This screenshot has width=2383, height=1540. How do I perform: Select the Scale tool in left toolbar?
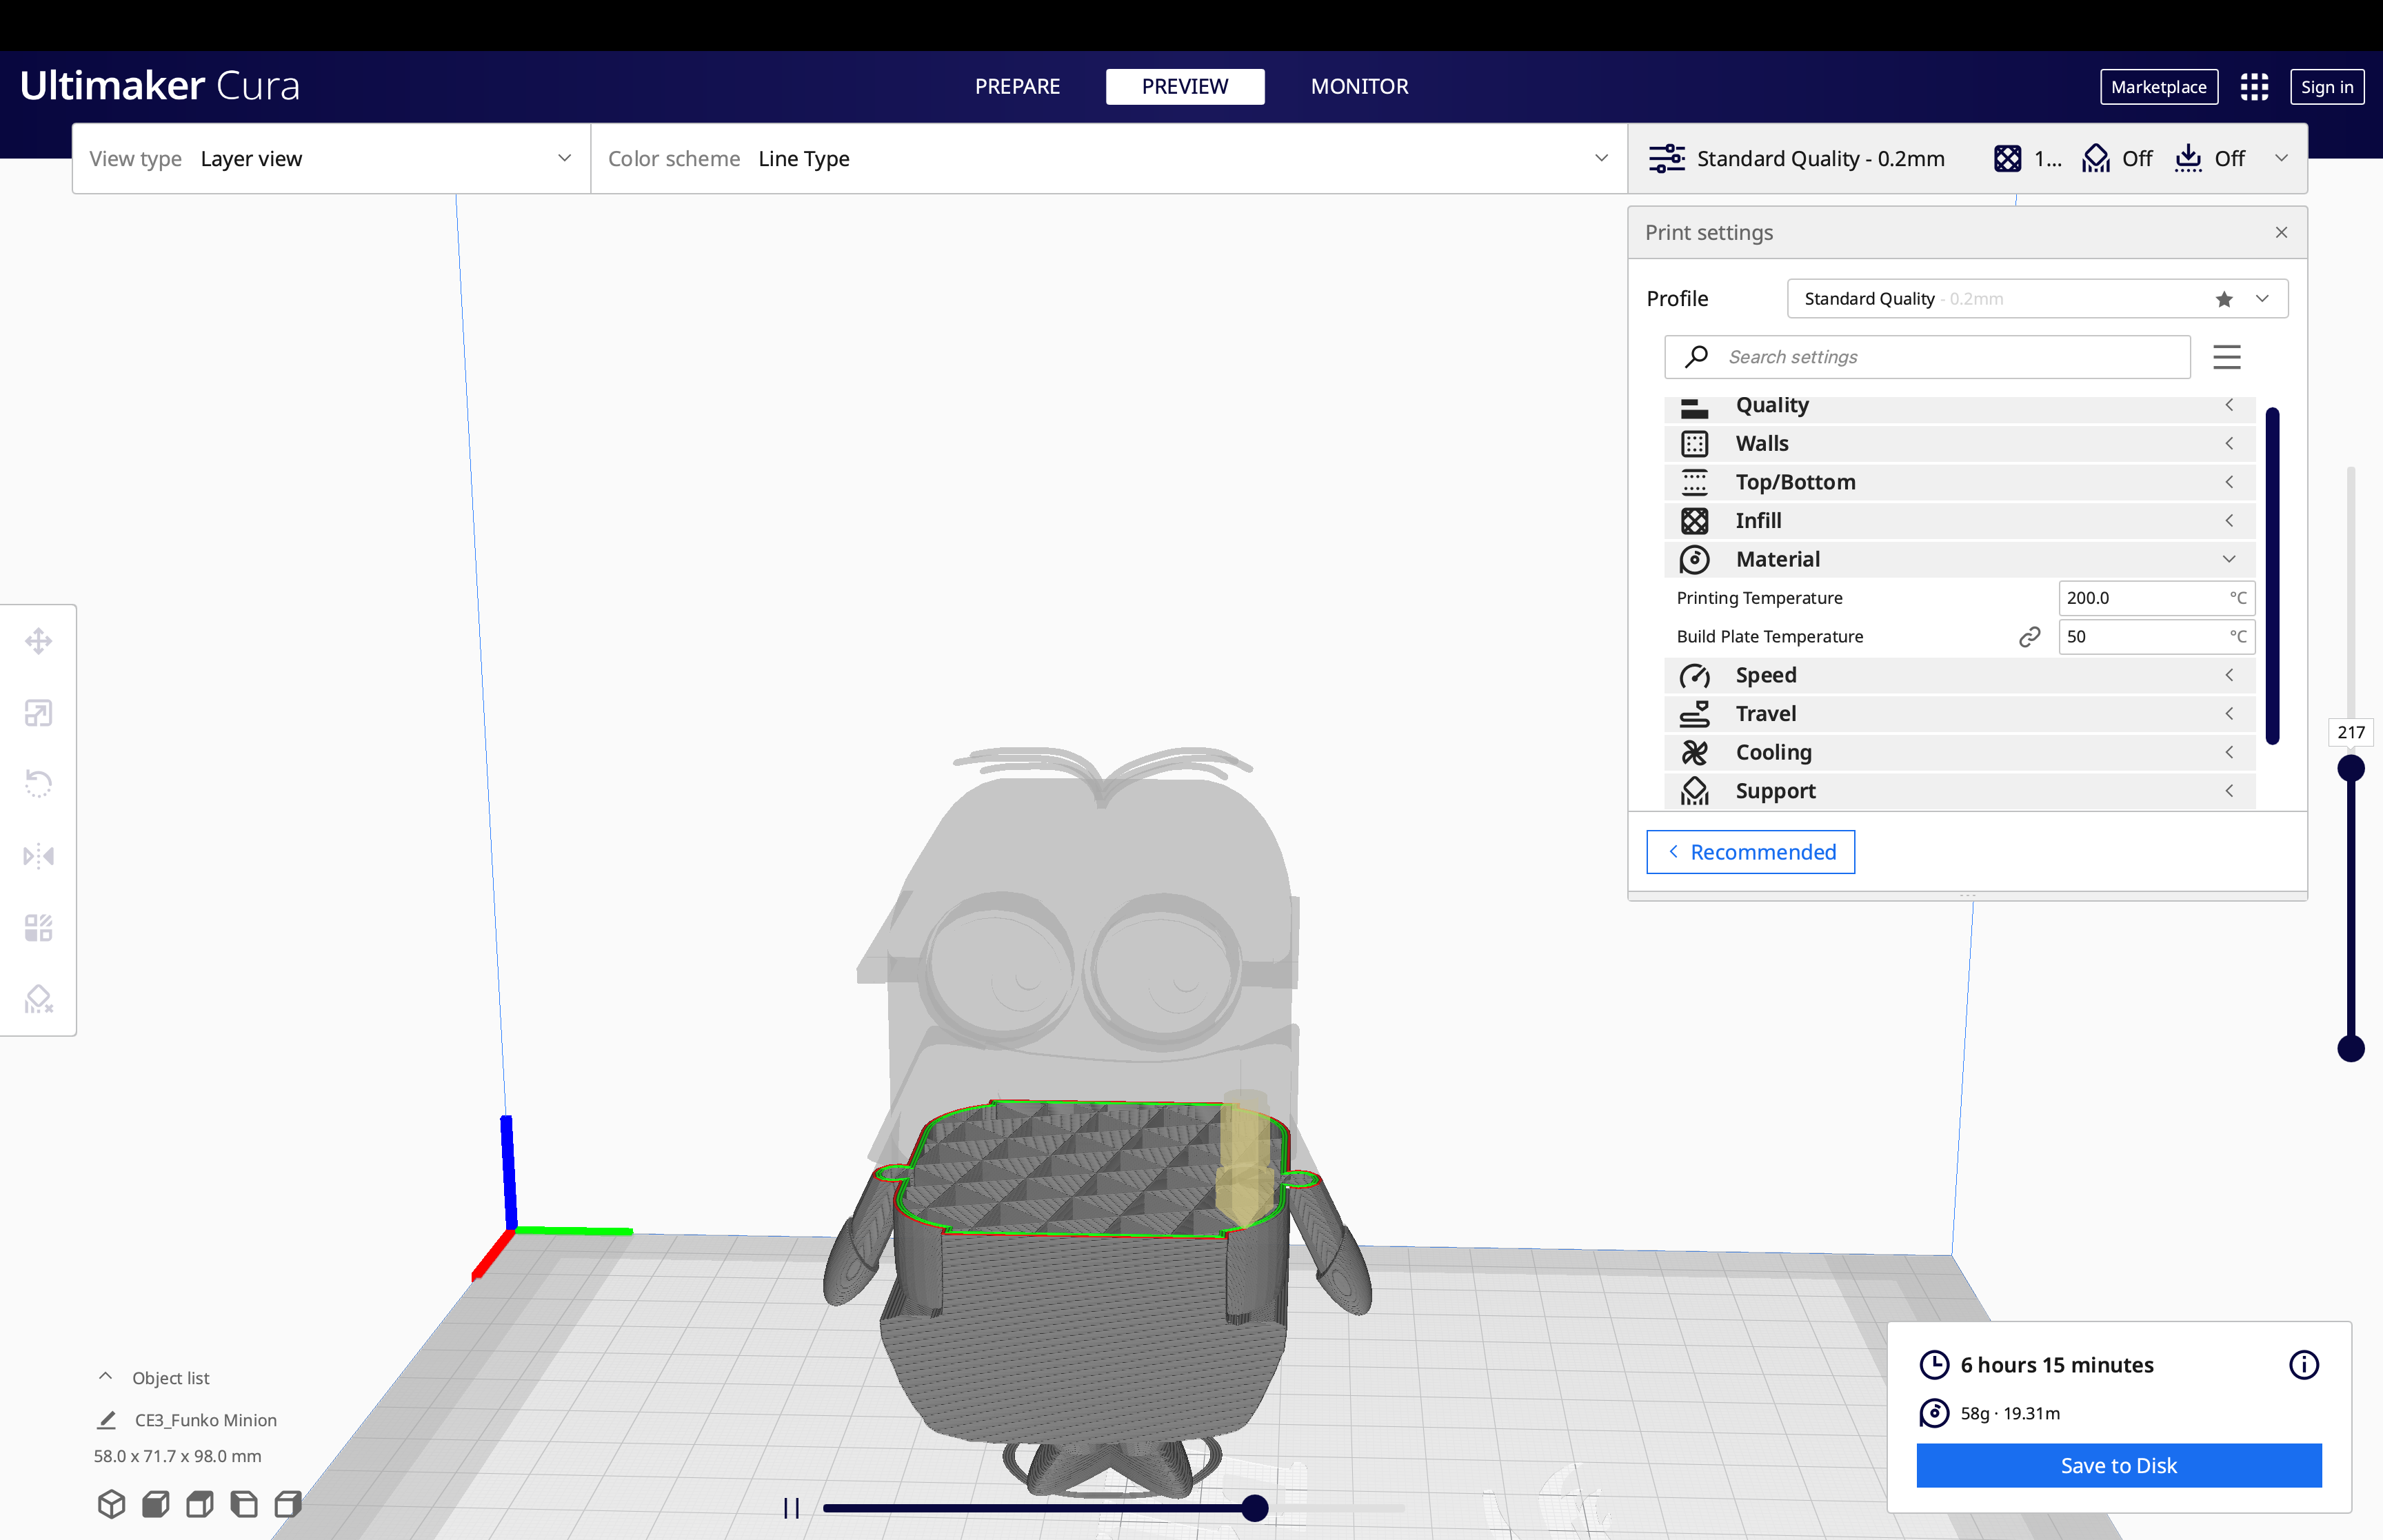coord(38,712)
